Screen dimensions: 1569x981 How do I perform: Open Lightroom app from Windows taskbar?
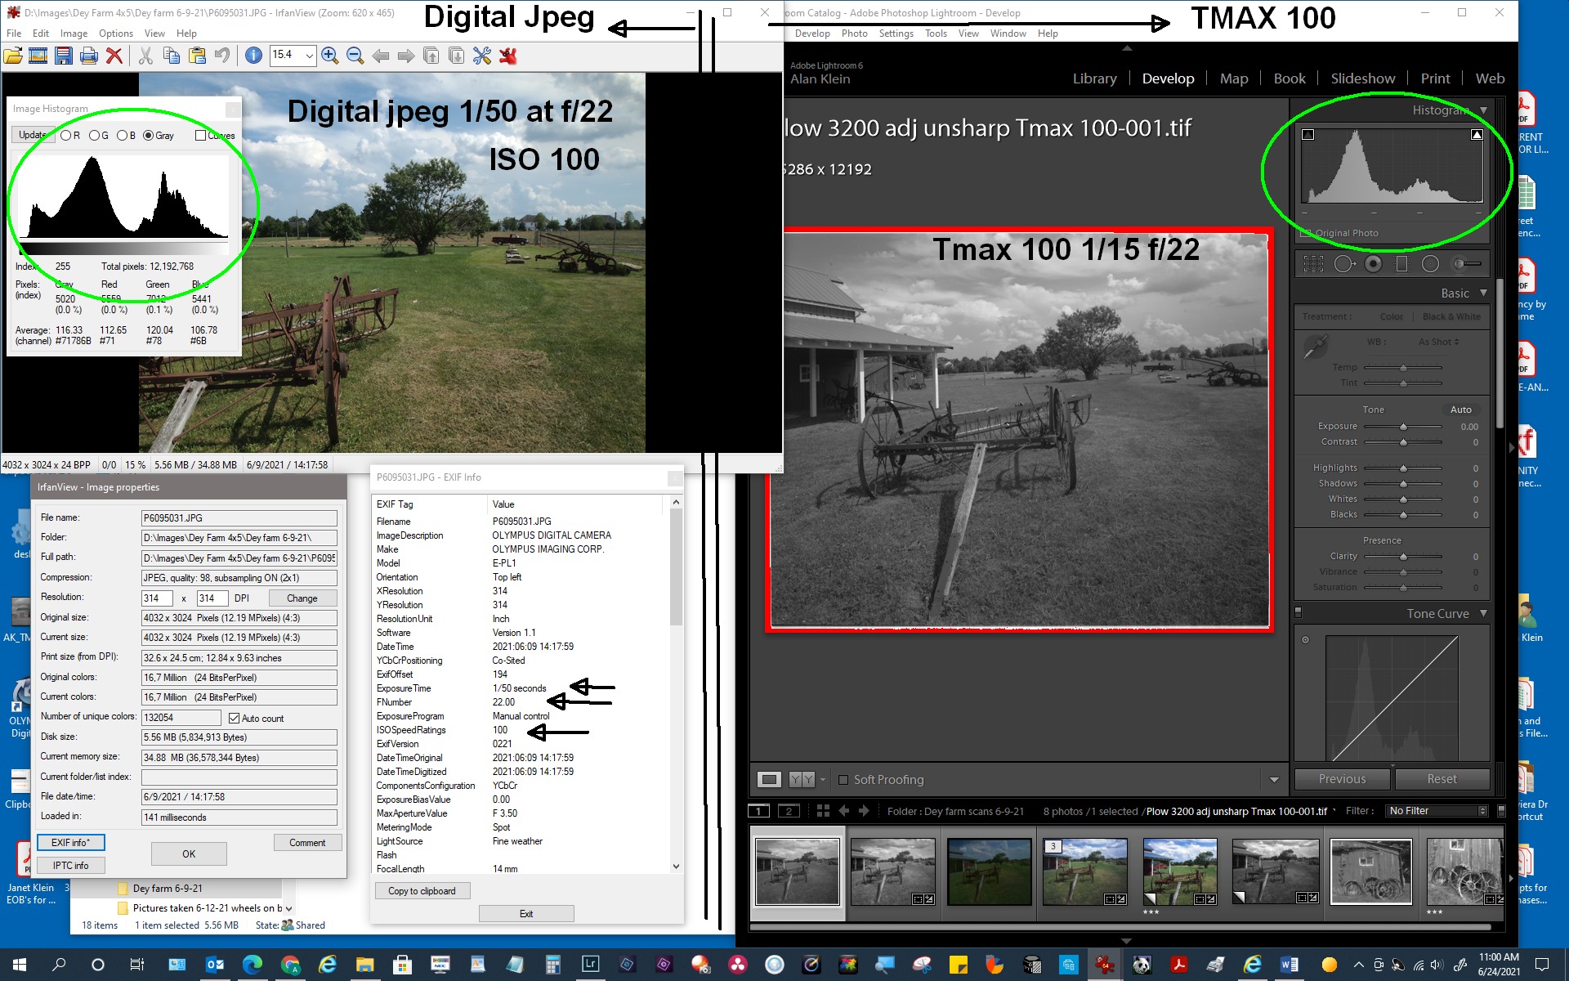pos(590,965)
